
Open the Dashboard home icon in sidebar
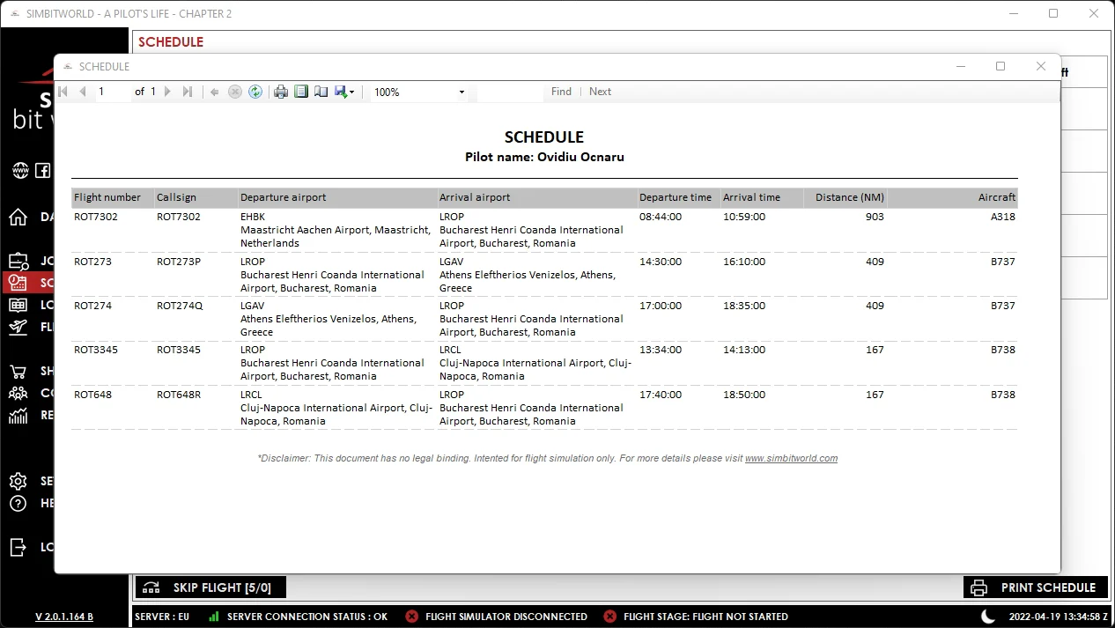[18, 217]
